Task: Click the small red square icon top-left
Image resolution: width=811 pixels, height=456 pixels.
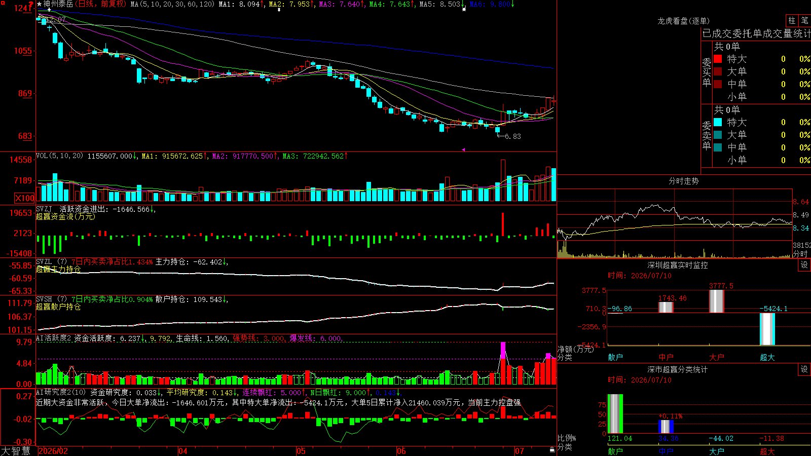Action: point(2,2)
